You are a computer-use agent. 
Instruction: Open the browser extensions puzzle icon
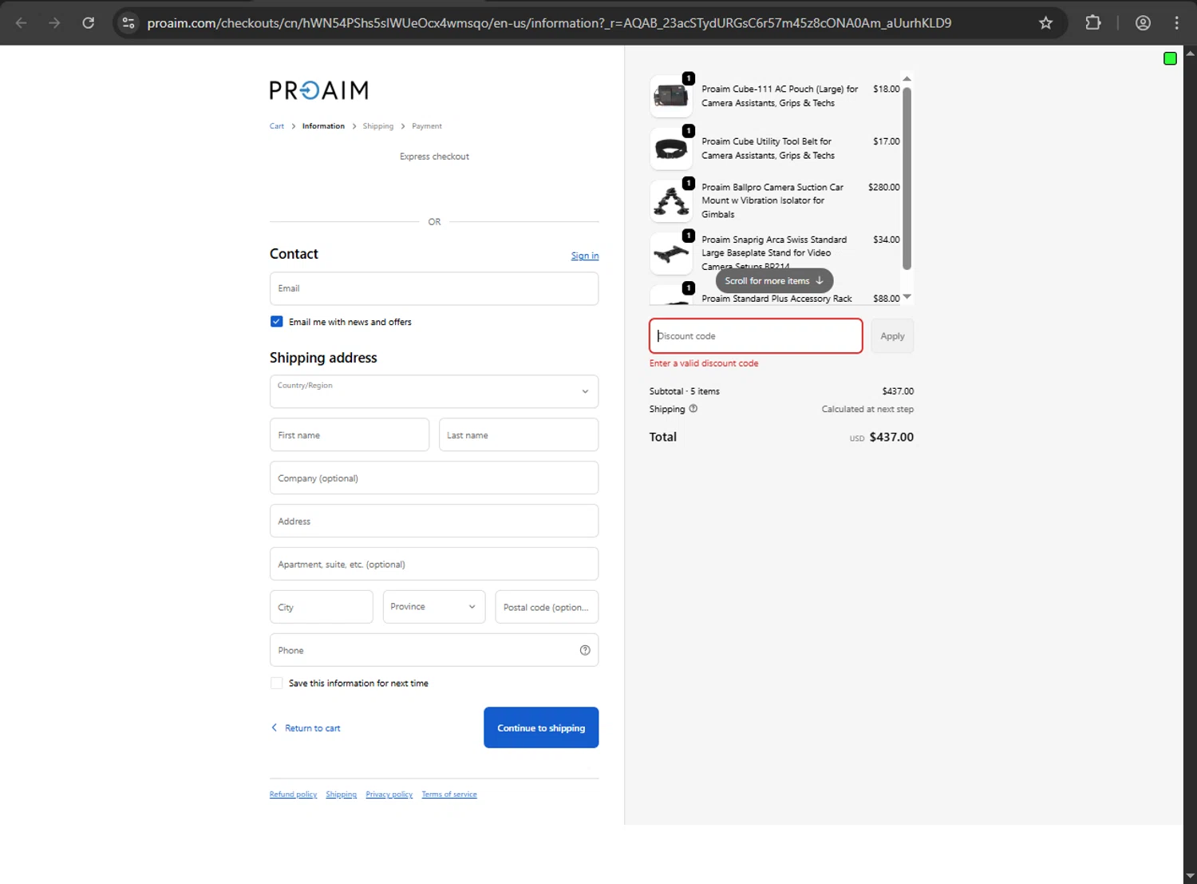click(1093, 23)
